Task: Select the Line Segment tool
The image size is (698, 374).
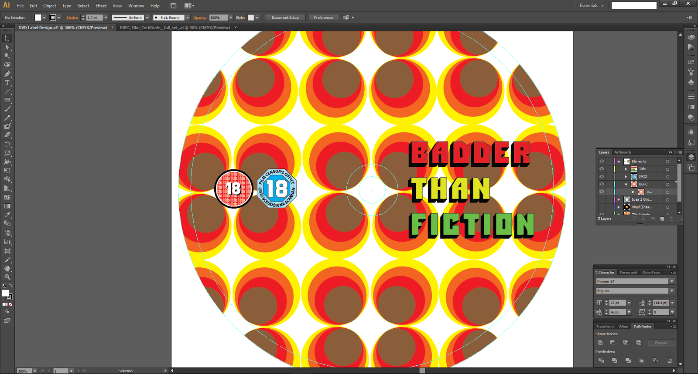Action: 7,92
